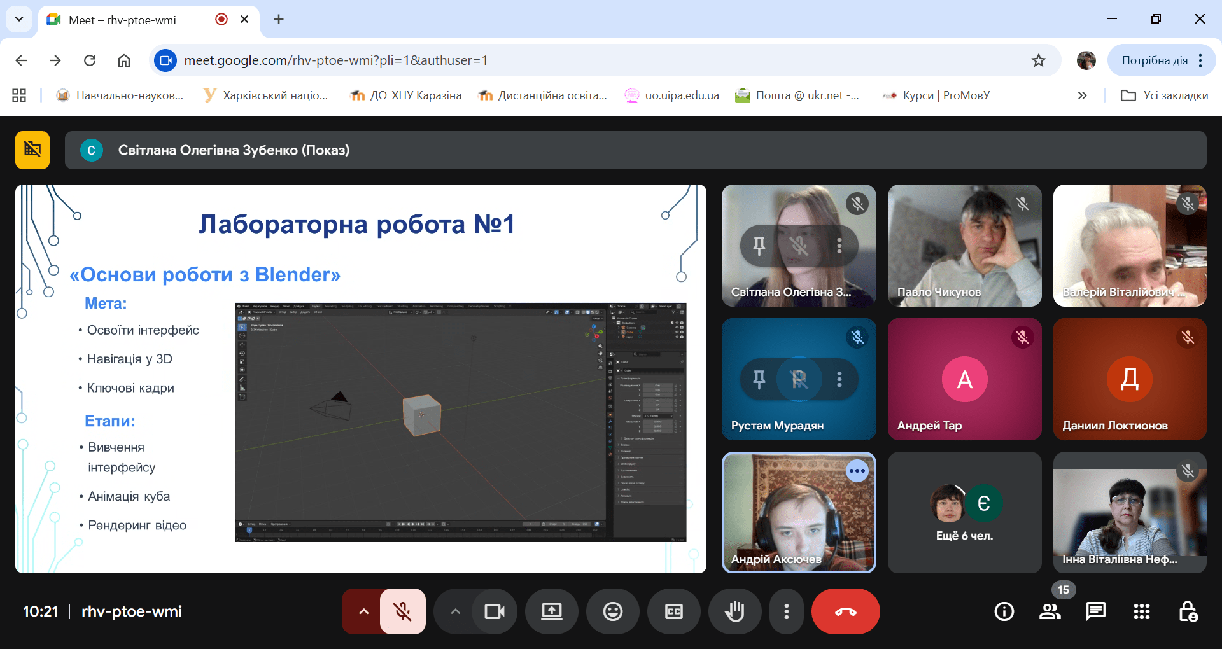Open the chat with everyone panel
The image size is (1222, 649).
pyautogui.click(x=1095, y=611)
